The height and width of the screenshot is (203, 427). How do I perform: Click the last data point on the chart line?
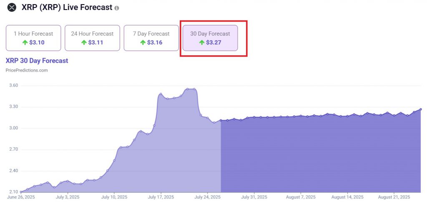(420, 109)
